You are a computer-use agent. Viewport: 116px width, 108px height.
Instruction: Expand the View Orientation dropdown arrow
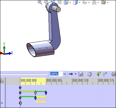[x=70, y=3]
